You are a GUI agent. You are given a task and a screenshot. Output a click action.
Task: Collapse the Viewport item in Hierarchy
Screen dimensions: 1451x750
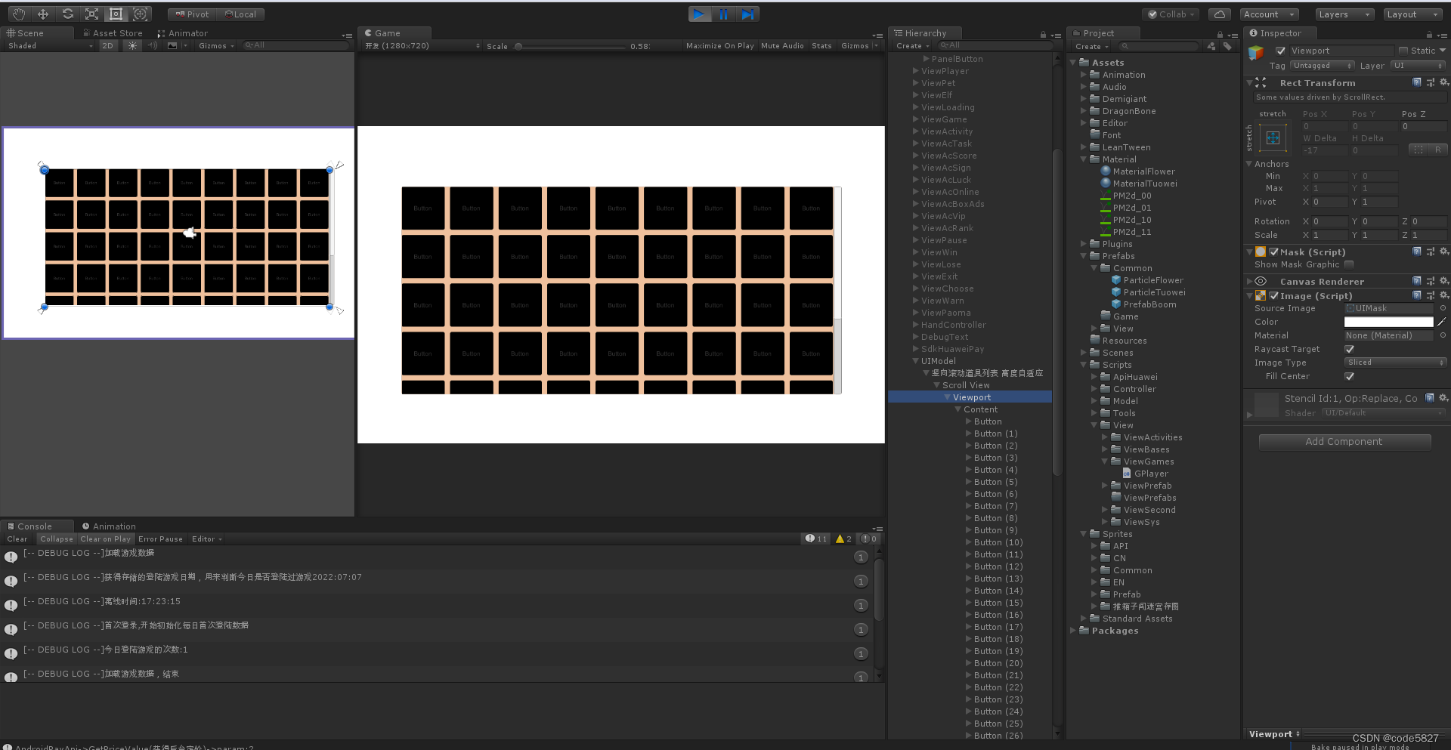[947, 397]
